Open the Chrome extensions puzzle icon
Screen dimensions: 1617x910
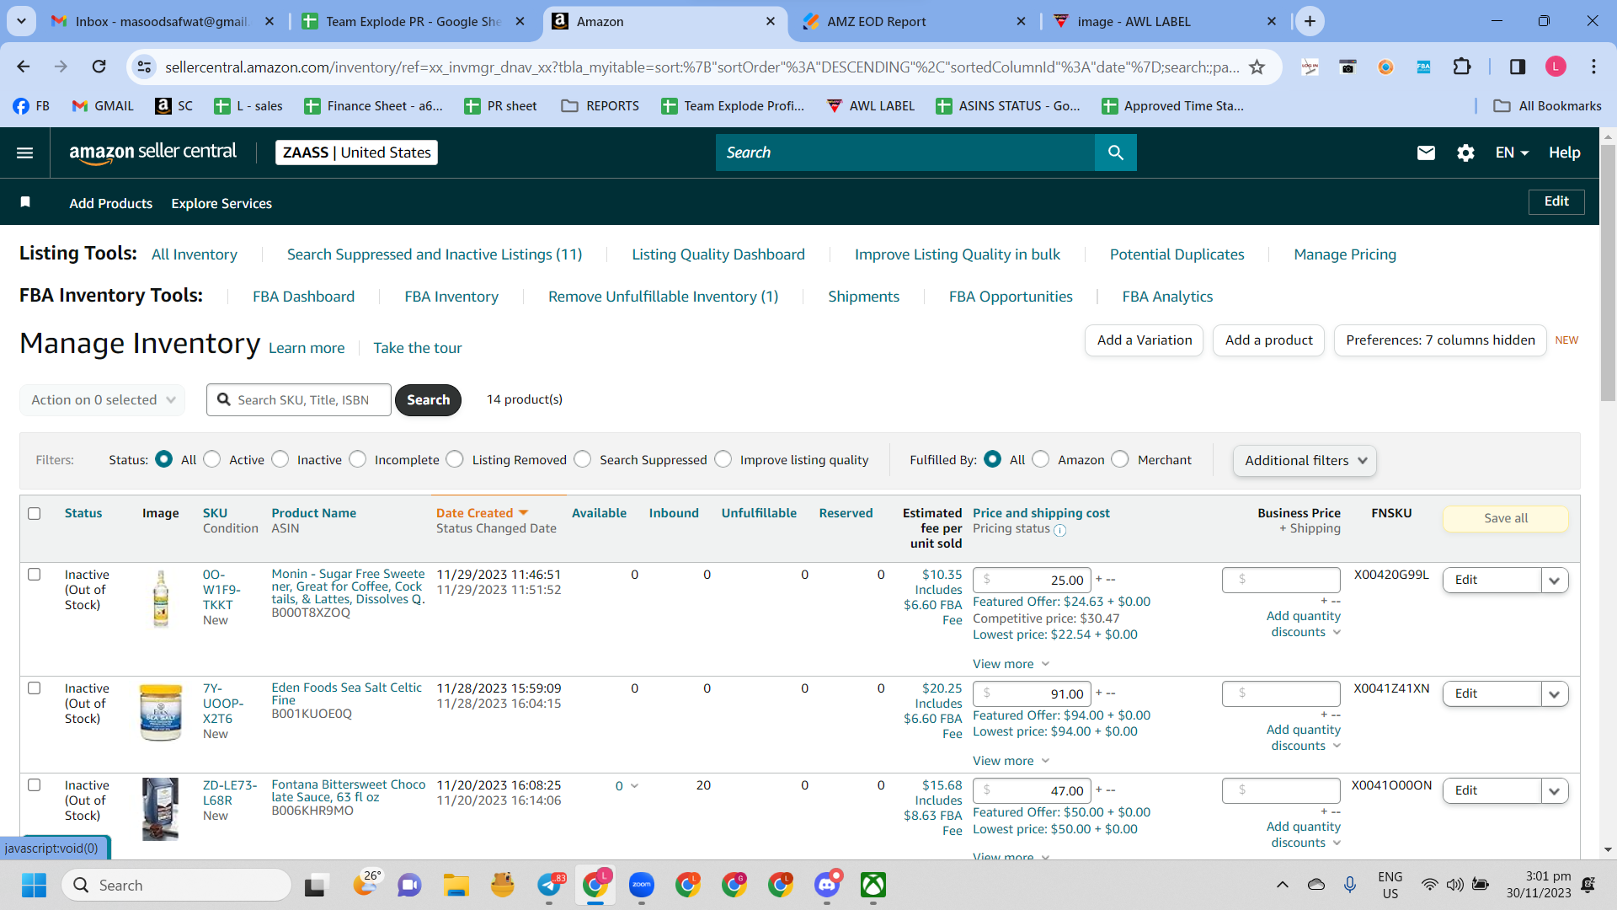[x=1462, y=67]
